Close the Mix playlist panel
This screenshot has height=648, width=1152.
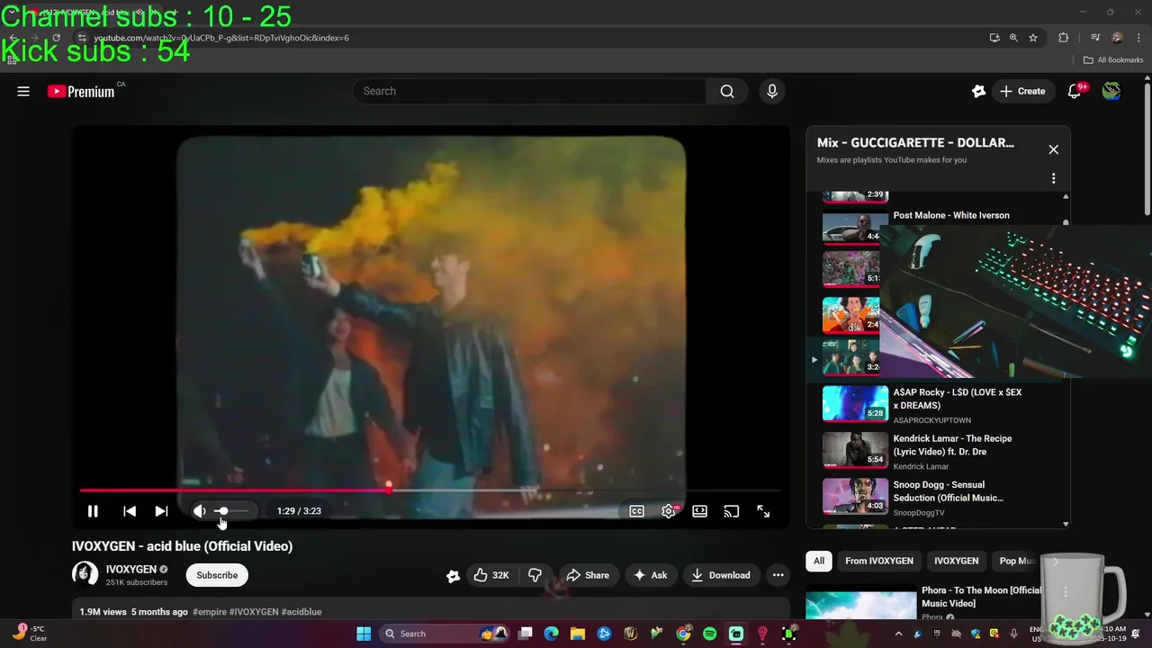click(1053, 149)
